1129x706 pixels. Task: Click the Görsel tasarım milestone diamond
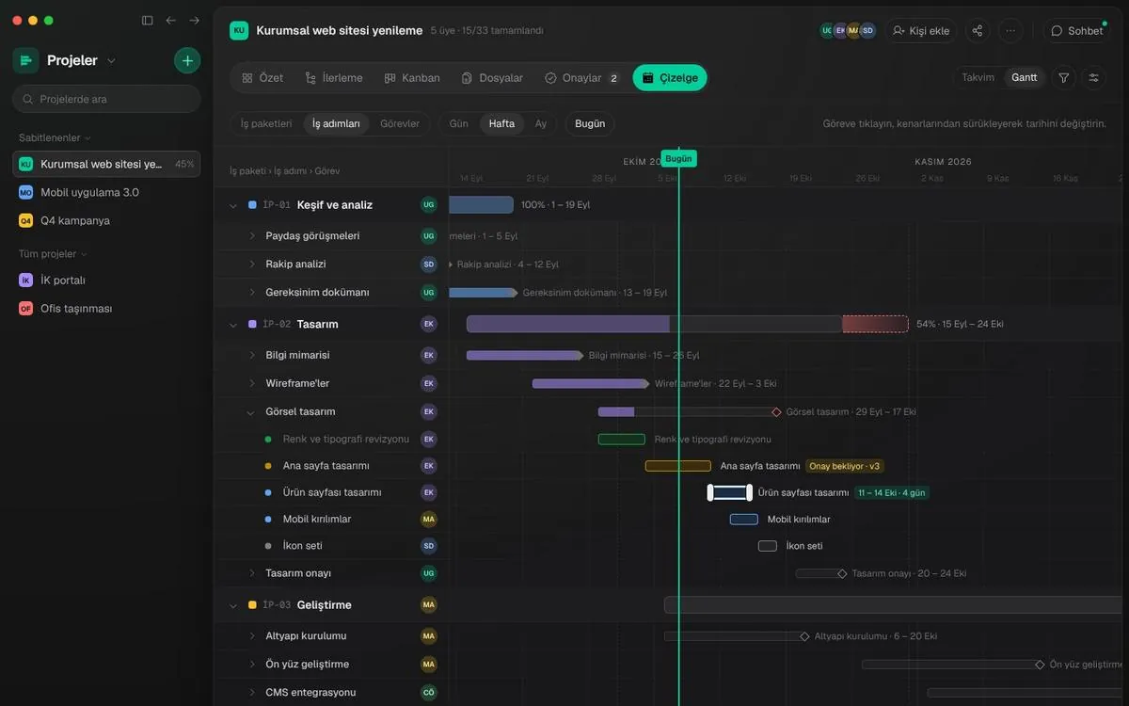click(776, 412)
